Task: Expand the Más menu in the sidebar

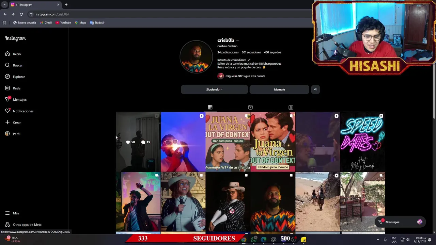Action: 12,213
